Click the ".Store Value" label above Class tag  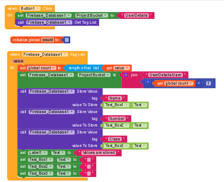87,132
